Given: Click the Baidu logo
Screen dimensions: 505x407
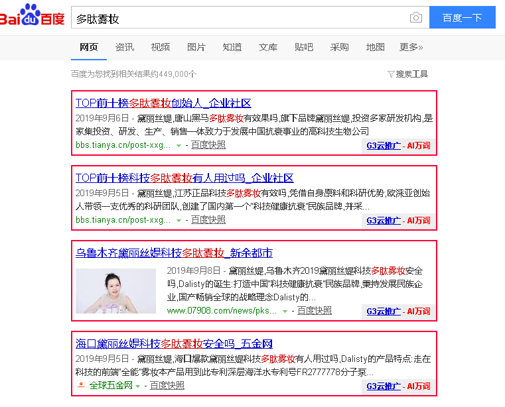Looking at the screenshot, I should 32,15.
